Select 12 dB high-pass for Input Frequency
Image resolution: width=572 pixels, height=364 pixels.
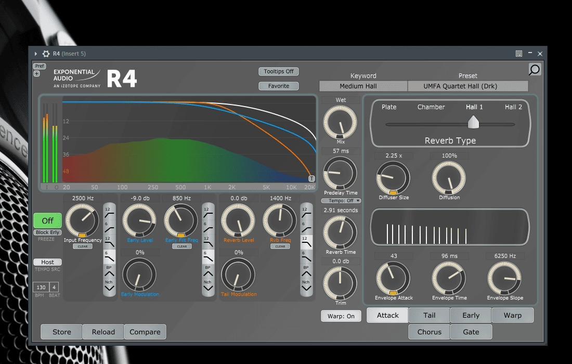click(x=109, y=213)
